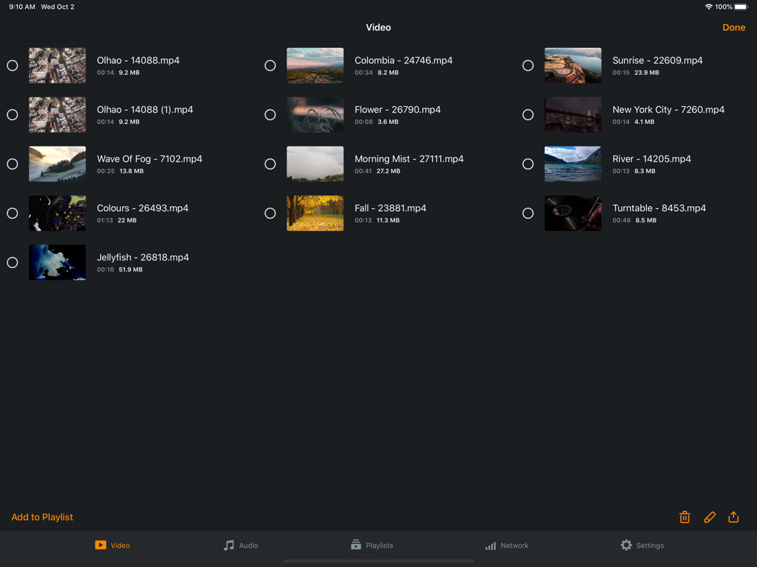Tap the title 'Wave Of Fog - 7102.mp4'

(149, 159)
